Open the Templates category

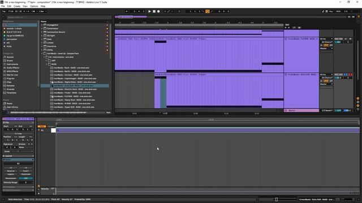11,92
